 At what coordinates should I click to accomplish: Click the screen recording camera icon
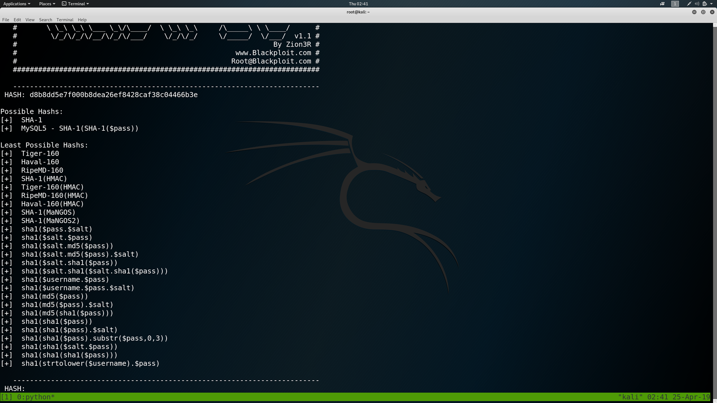pyautogui.click(x=662, y=4)
